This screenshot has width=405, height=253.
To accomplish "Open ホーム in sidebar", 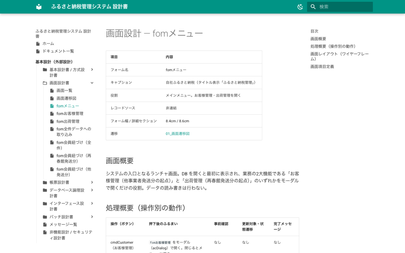I will click(x=48, y=43).
